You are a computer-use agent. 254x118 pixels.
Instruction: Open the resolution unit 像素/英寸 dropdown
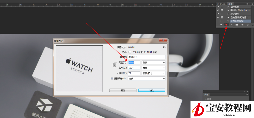154,73
